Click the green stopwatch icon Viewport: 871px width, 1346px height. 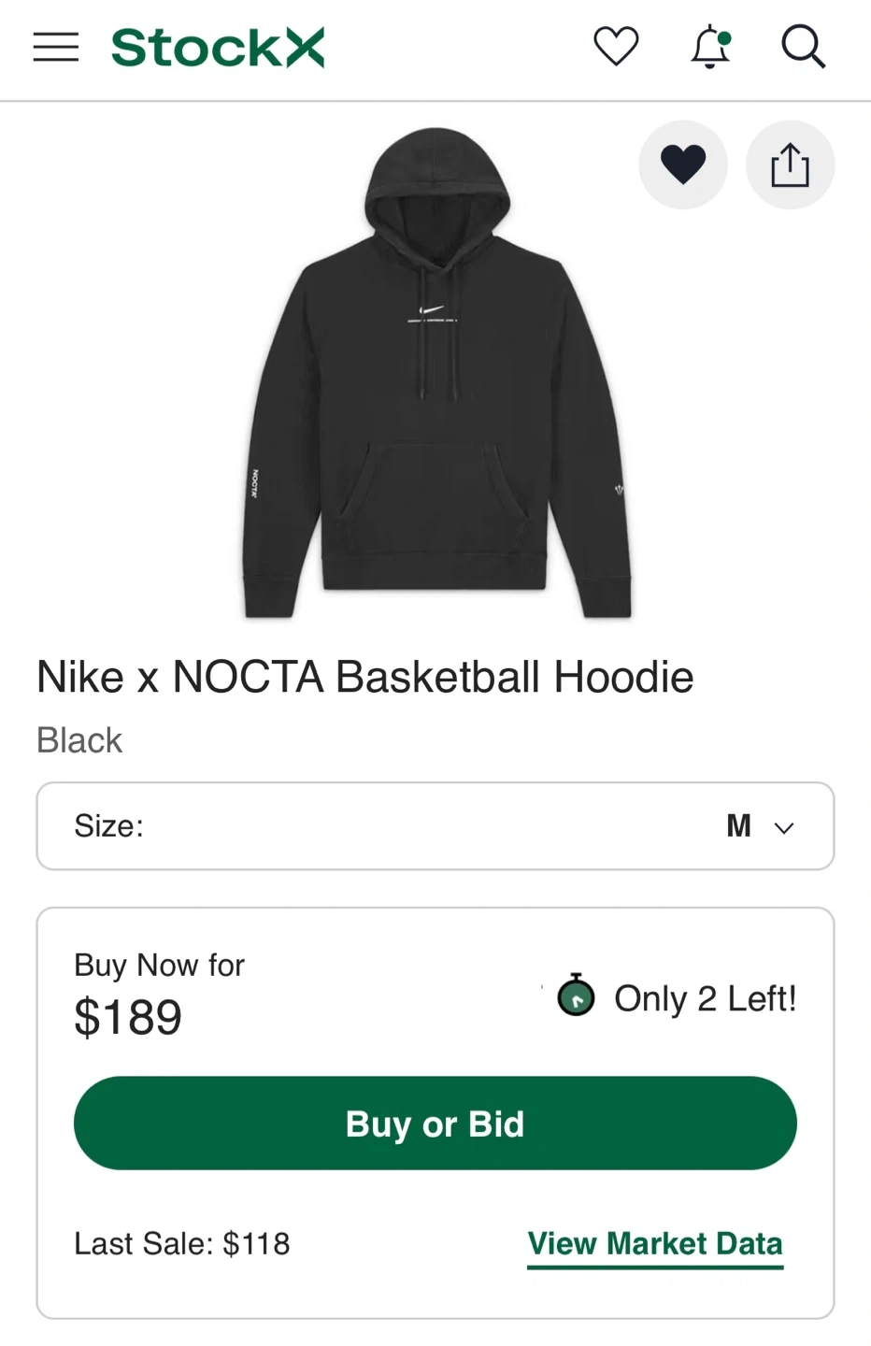coord(576,995)
